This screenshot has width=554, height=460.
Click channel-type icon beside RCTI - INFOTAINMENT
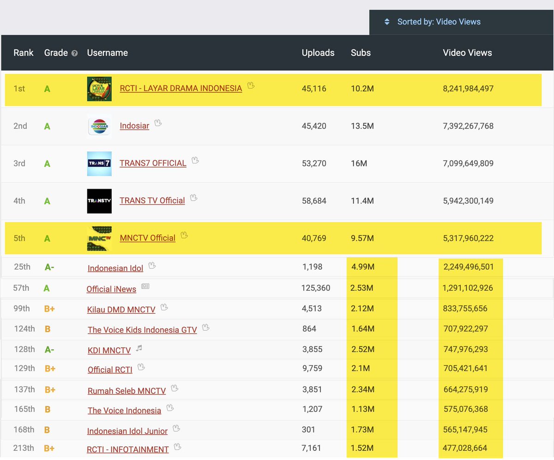(178, 447)
